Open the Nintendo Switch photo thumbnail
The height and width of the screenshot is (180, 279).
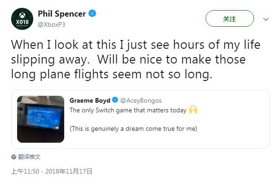(41, 119)
